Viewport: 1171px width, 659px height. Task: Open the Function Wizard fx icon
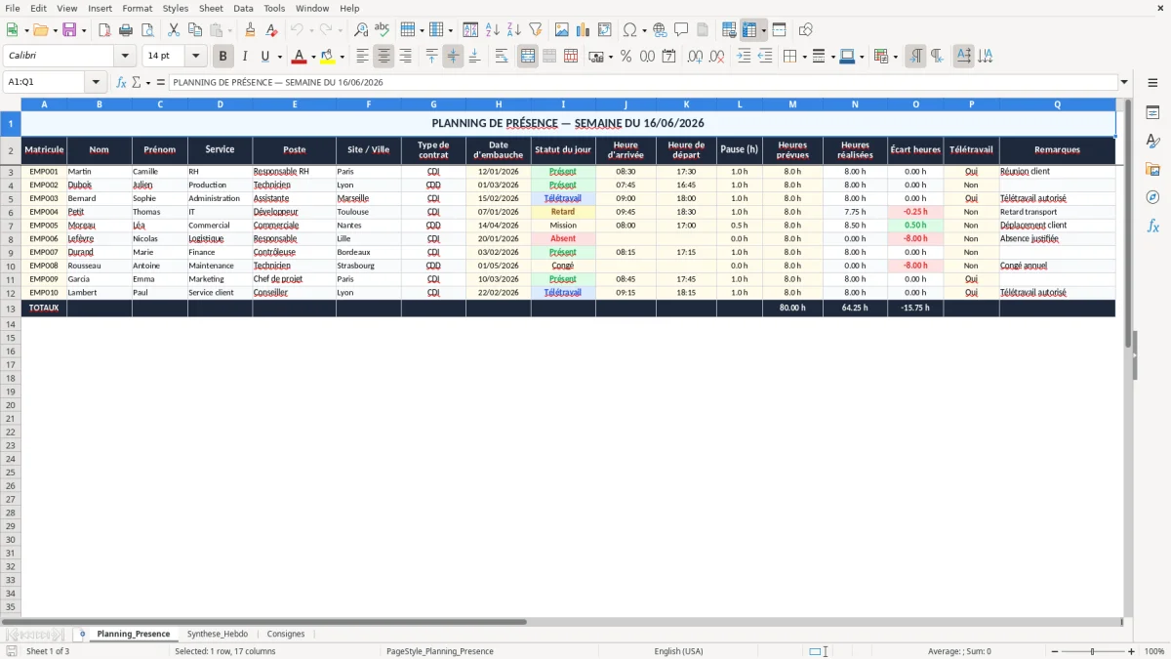121,82
